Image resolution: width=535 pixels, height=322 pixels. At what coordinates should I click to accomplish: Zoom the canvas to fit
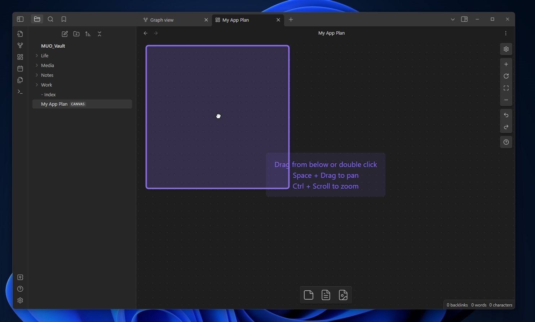(x=506, y=88)
